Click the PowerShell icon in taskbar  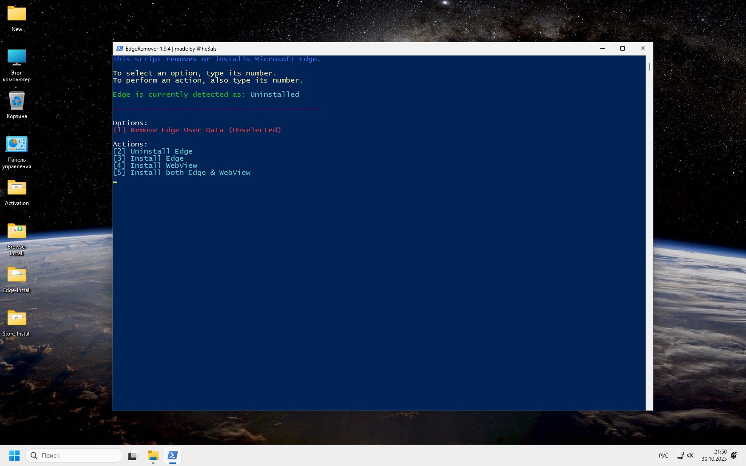click(x=173, y=455)
